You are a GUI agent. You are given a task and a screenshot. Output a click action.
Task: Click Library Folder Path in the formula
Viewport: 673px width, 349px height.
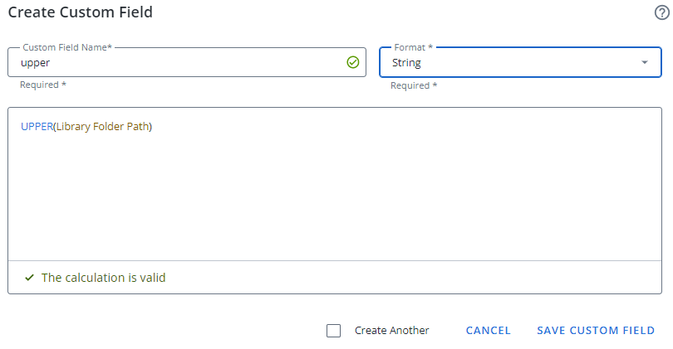(102, 127)
